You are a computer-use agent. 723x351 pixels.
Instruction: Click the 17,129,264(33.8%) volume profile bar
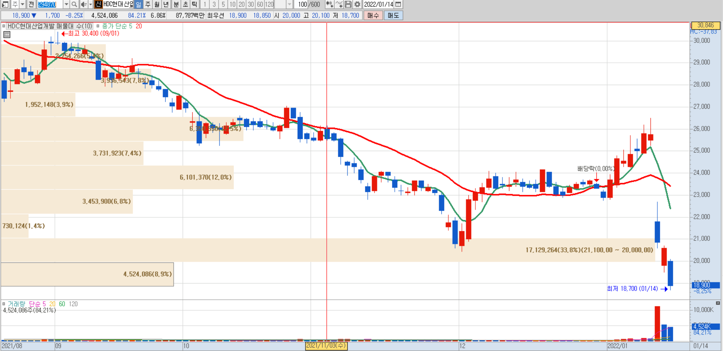(328, 250)
